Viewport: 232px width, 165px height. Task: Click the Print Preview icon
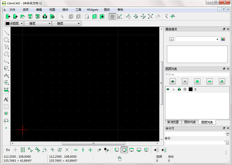[52, 16]
